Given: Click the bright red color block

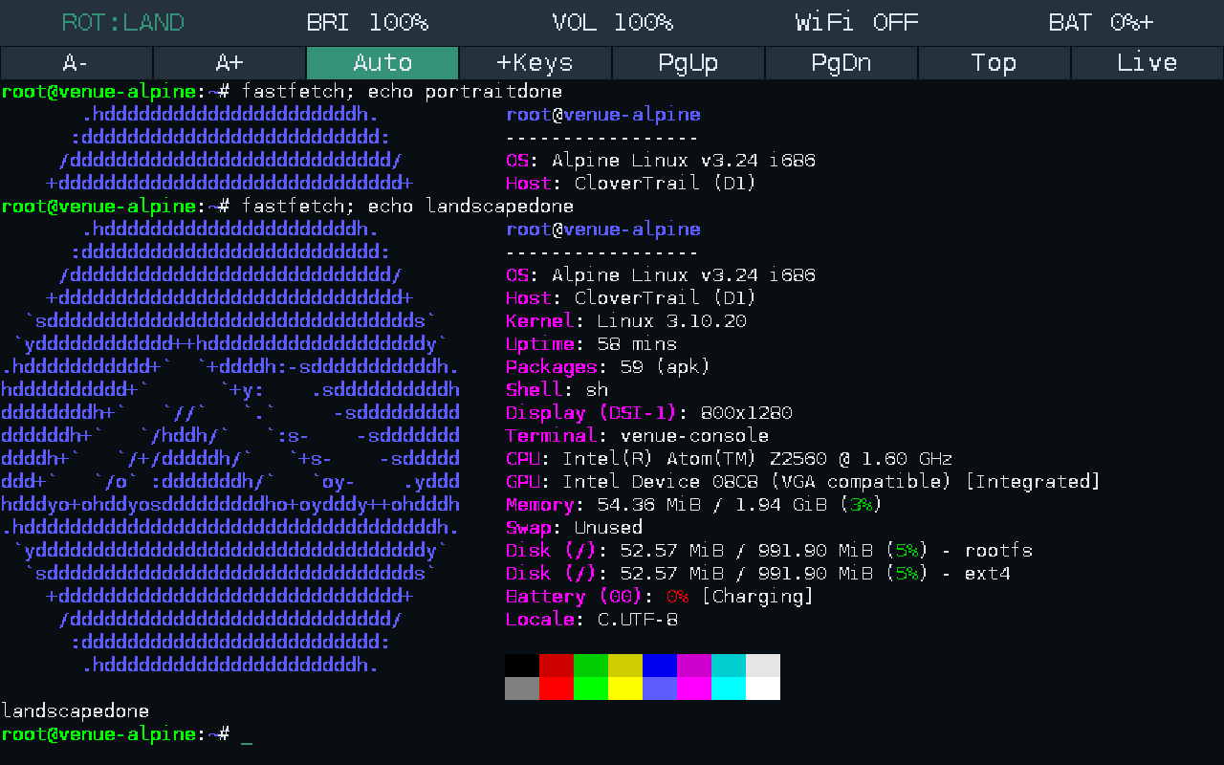Looking at the screenshot, I should [x=557, y=688].
